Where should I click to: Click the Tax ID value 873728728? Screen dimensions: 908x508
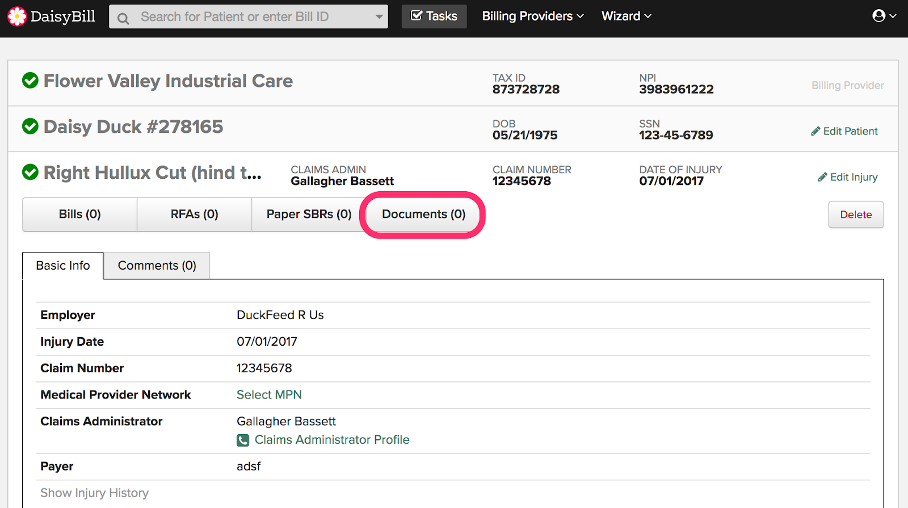(526, 89)
